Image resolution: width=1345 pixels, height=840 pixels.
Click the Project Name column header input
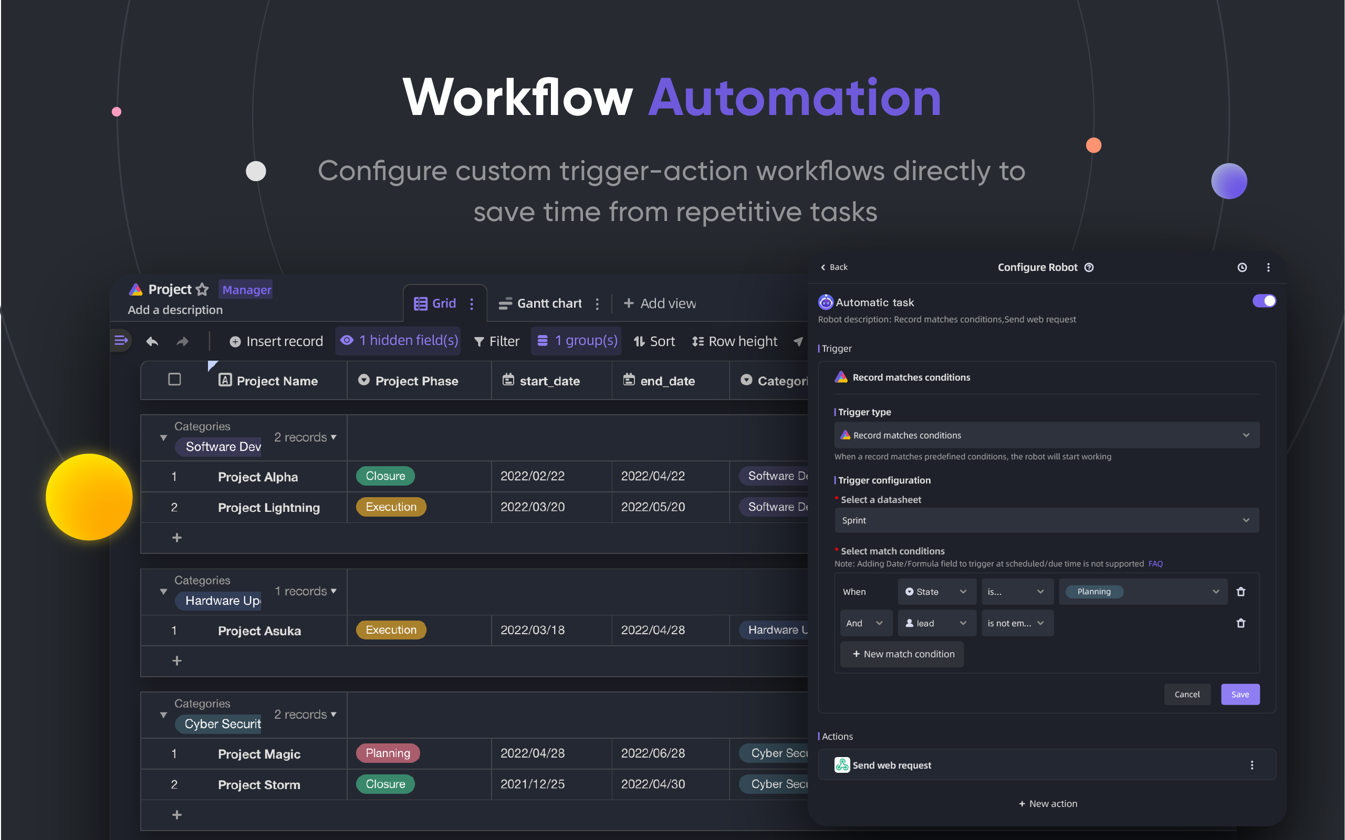(275, 380)
